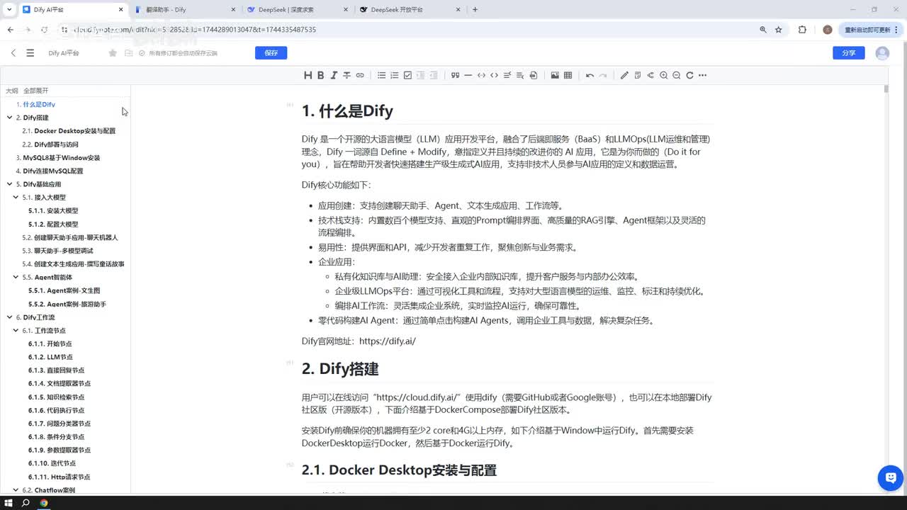Click the blue 保存 save button
Image resolution: width=907 pixels, height=510 pixels.
[x=271, y=53]
